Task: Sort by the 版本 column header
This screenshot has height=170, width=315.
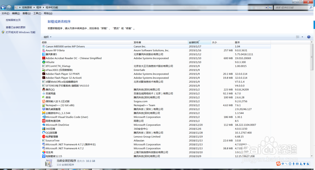Action: point(252,42)
